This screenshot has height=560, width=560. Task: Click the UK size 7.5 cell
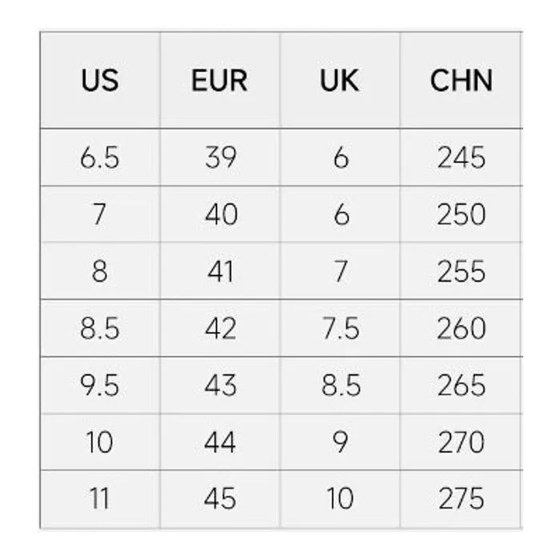click(340, 328)
